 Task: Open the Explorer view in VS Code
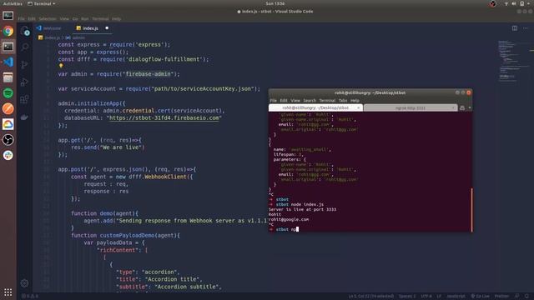25,31
